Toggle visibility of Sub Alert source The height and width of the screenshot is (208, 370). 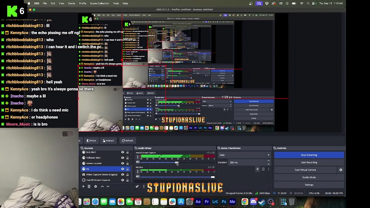[x=123, y=152]
